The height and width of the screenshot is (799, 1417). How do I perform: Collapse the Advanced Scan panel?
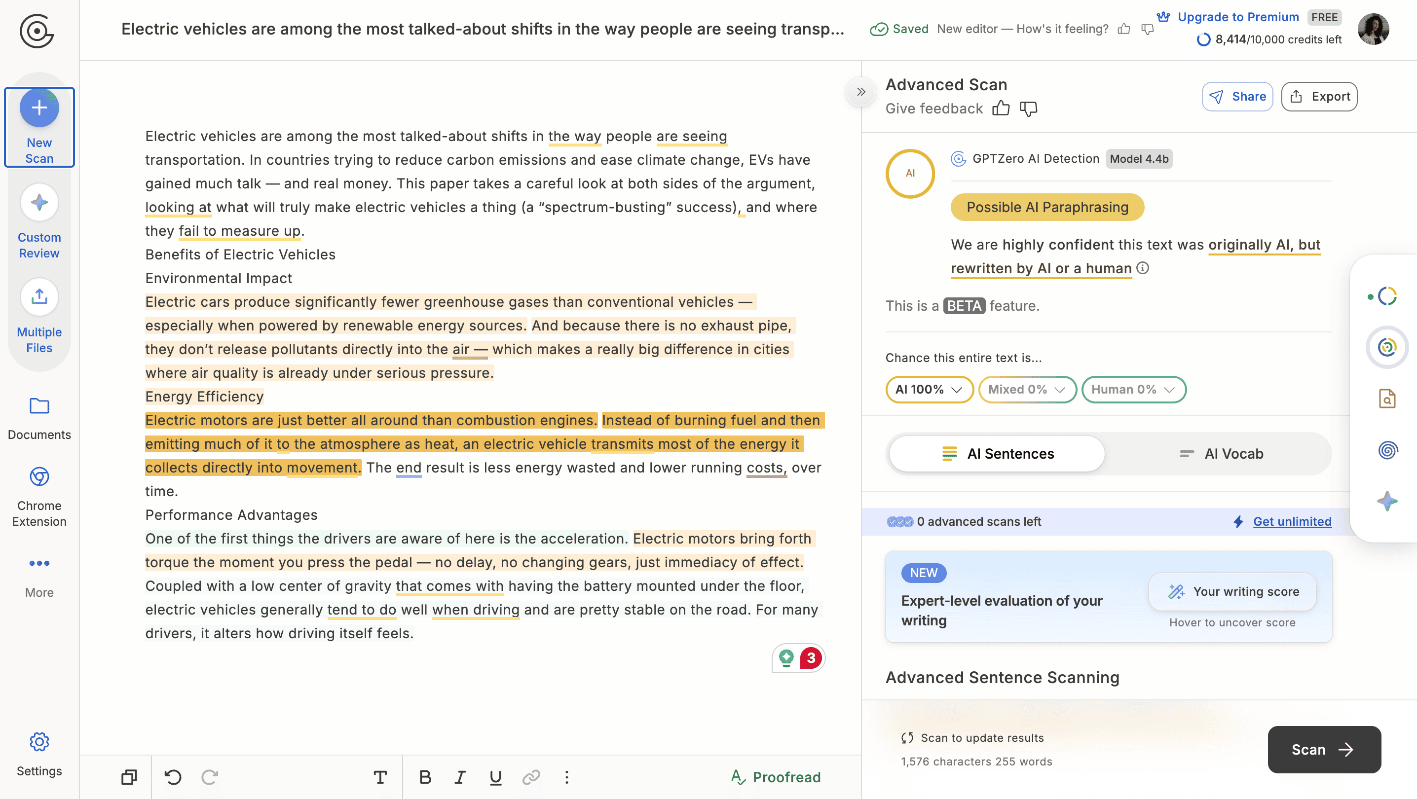[x=861, y=92]
